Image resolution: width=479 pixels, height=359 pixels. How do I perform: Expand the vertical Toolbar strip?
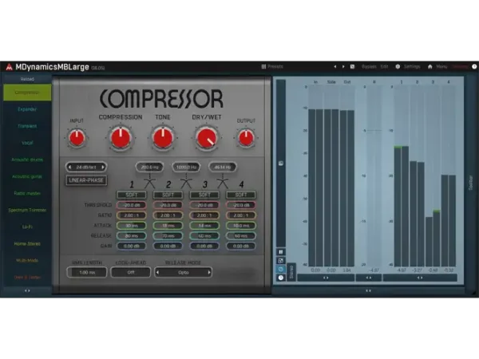click(x=470, y=183)
